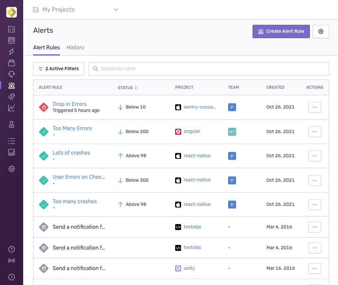Open Settings gear in left sidebar

click(x=12, y=169)
